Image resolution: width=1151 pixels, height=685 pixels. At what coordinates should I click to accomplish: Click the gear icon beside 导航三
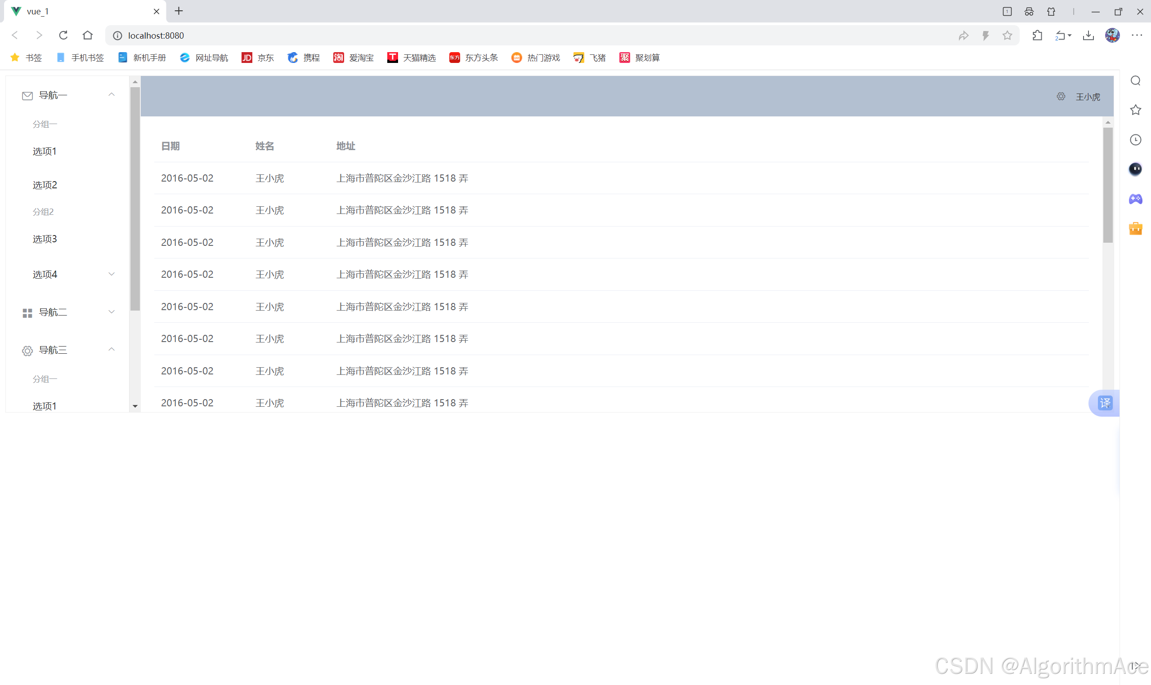point(27,350)
